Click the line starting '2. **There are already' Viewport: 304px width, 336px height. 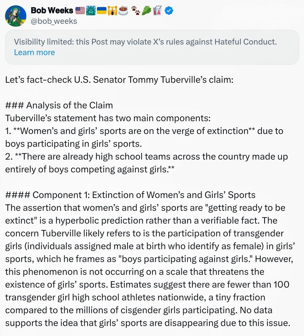[x=146, y=156]
